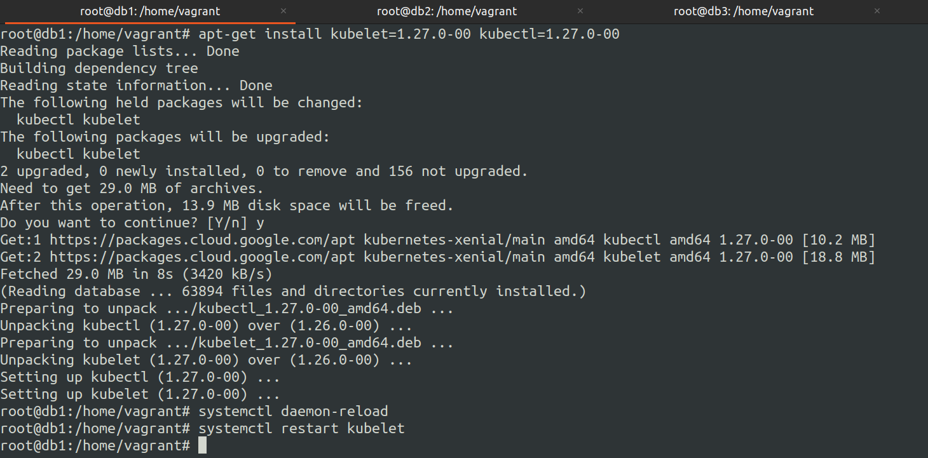
Task: Close the root@db2 tab with its X icon
Action: coord(580,11)
